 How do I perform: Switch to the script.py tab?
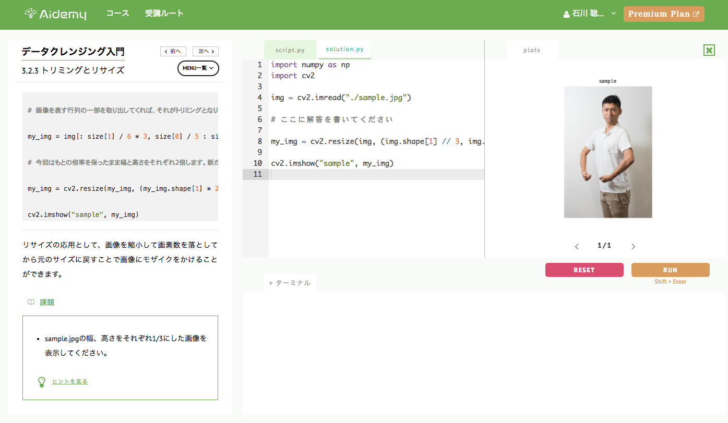[290, 50]
